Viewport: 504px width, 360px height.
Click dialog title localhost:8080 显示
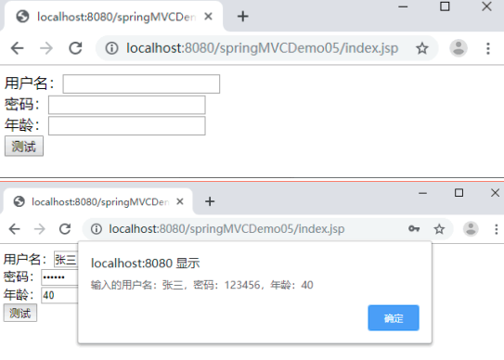(x=146, y=264)
